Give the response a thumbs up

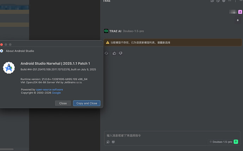114,53
